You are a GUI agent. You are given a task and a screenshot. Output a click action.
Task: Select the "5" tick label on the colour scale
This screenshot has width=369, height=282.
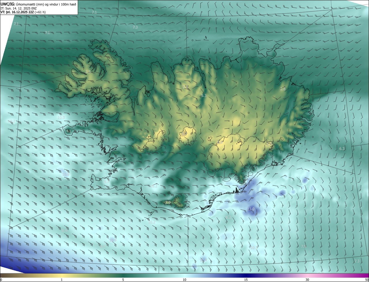pos(123,280)
